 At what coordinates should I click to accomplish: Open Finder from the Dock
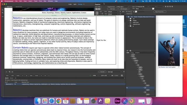point(38,101)
